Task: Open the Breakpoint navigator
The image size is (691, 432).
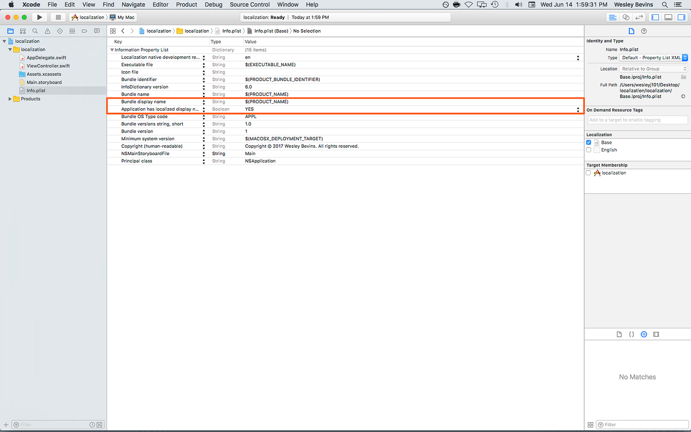Action: (x=84, y=31)
